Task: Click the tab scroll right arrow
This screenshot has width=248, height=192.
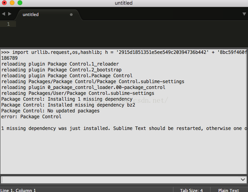Action: [x=10, y=14]
